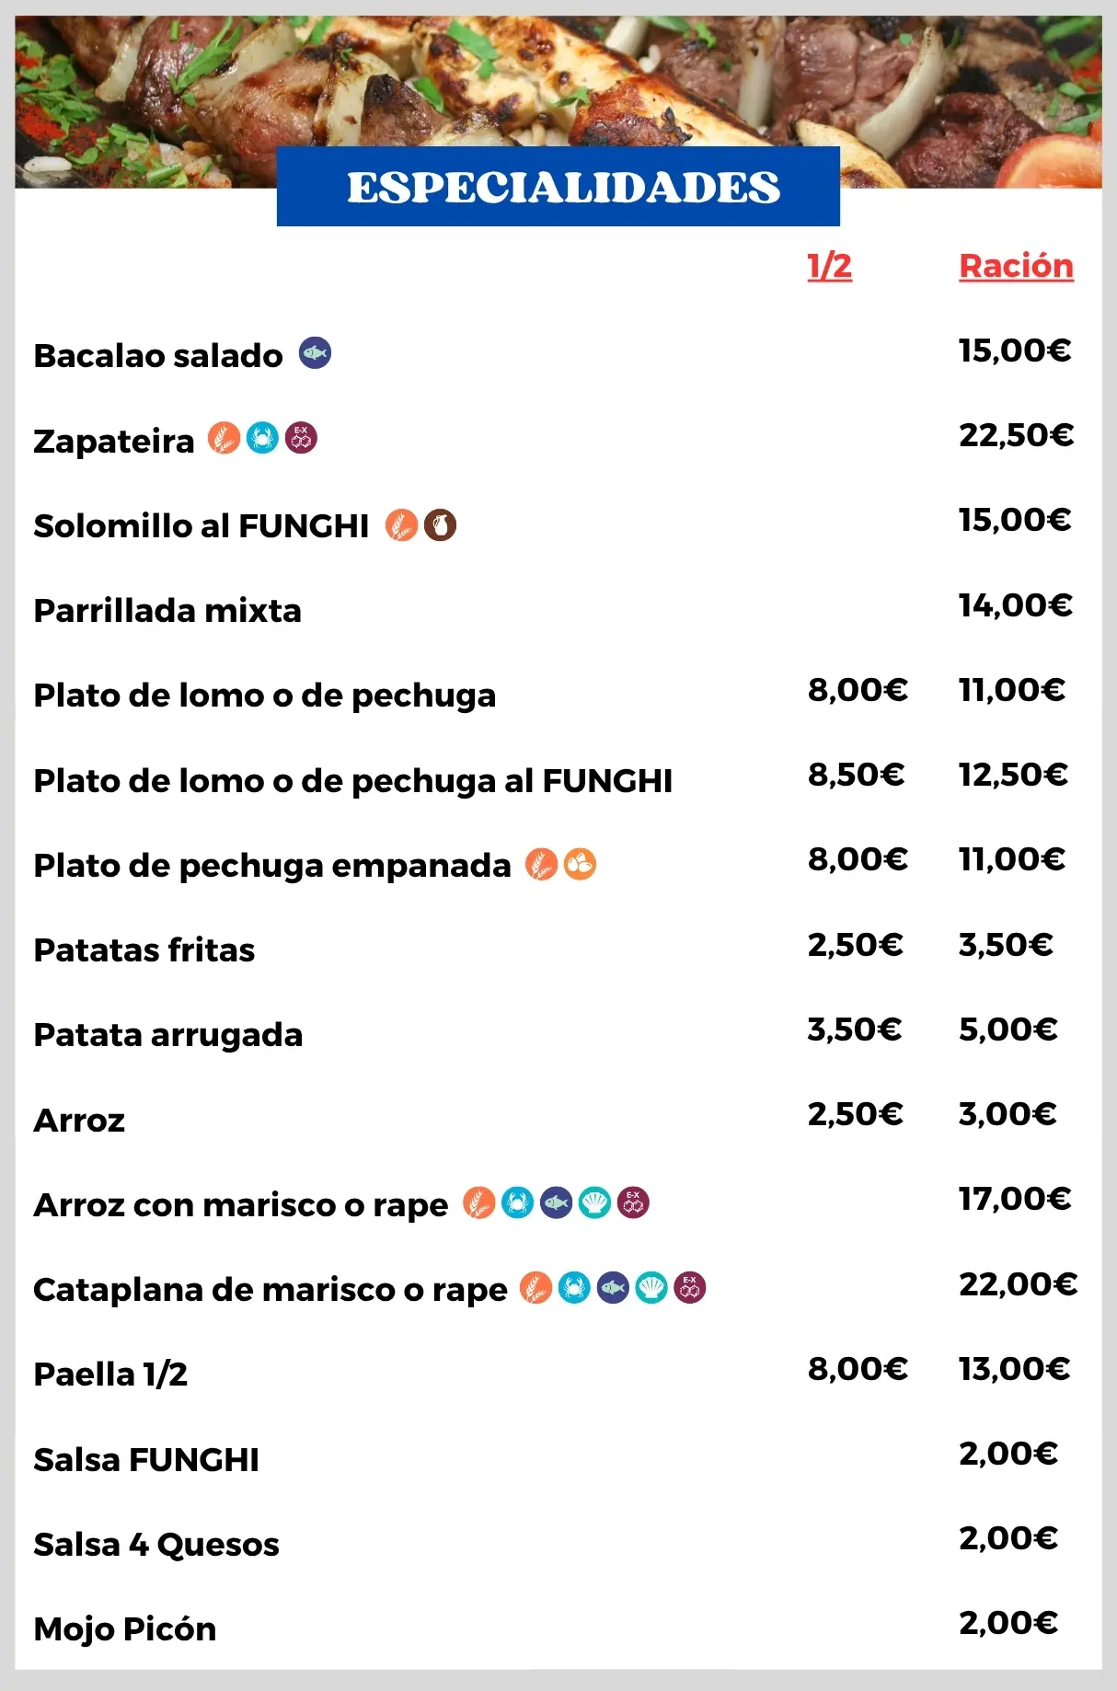This screenshot has height=1691, width=1117.
Task: Select the Mojo Picón sauce entry
Action: (x=125, y=1629)
